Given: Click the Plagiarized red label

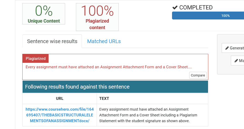Looking at the screenshot, I should pyautogui.click(x=35, y=59).
